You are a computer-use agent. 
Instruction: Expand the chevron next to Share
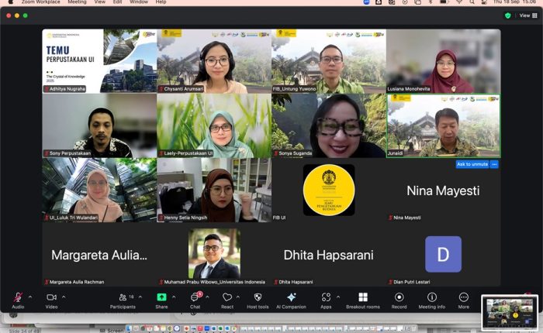(x=174, y=297)
